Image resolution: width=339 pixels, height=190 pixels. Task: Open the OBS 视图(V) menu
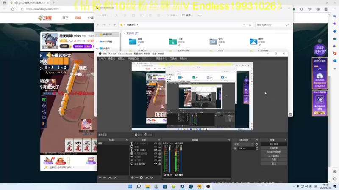[x=122, y=59]
